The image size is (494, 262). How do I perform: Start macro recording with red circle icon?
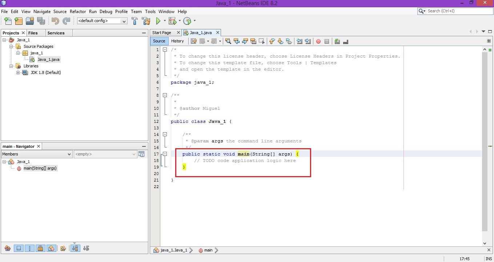(318, 41)
